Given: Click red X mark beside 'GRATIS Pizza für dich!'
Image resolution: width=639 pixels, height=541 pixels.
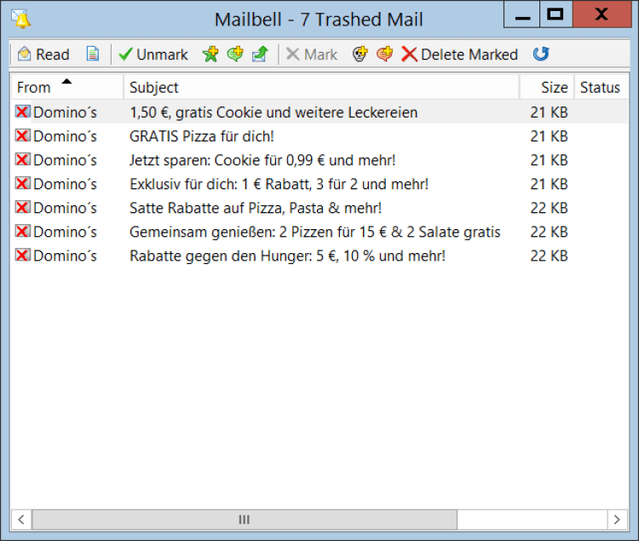Looking at the screenshot, I should tap(23, 135).
